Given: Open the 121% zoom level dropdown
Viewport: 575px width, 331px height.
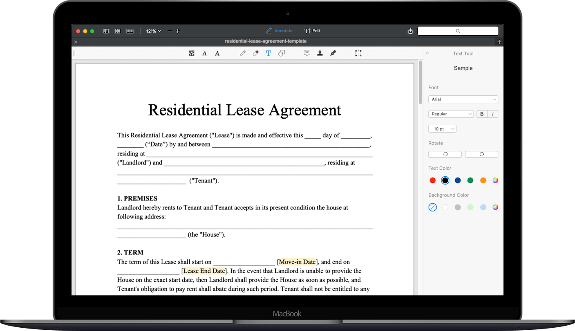Looking at the screenshot, I should tap(153, 31).
